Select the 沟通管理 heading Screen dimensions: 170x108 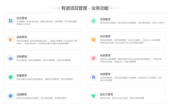click(x=22, y=94)
